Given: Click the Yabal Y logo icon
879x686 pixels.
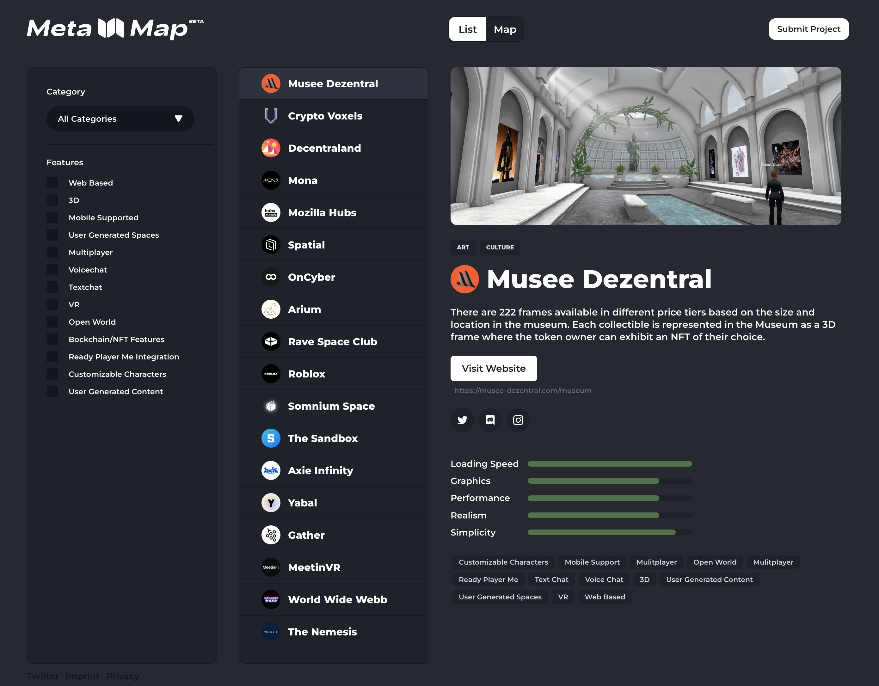Looking at the screenshot, I should pos(271,503).
